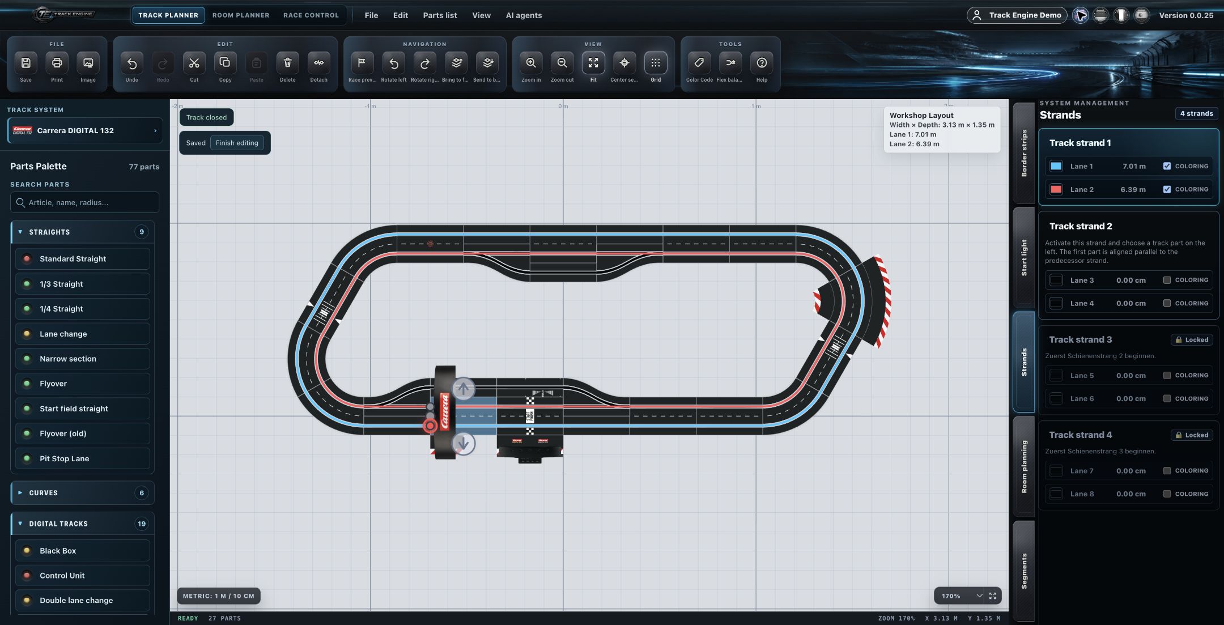
Task: Open the Color Code tool
Action: tap(699, 63)
